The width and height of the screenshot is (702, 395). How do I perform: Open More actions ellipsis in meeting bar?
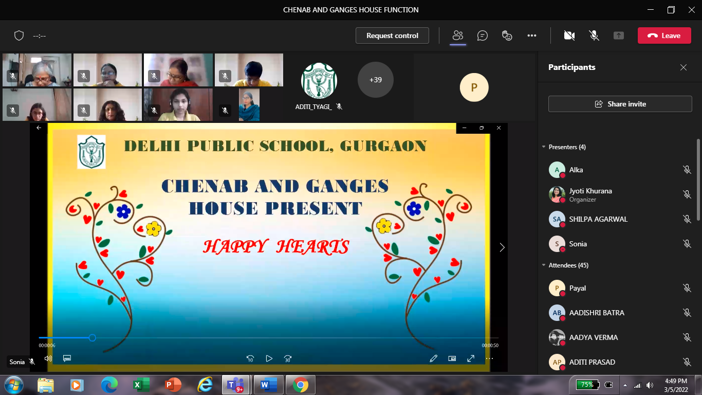click(532, 35)
